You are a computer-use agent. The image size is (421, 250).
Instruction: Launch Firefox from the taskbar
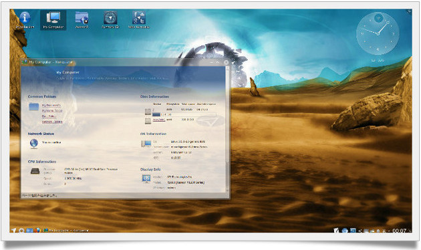37,231
